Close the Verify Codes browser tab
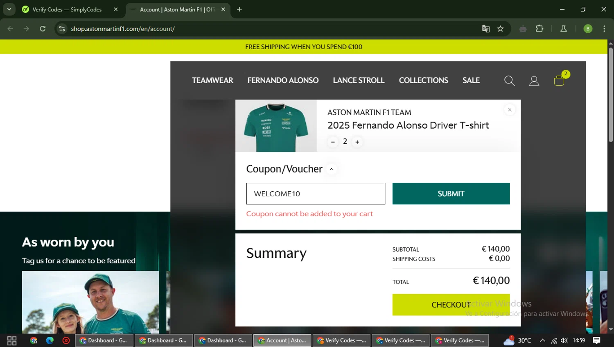Viewport: 614px width, 347px height. click(116, 9)
